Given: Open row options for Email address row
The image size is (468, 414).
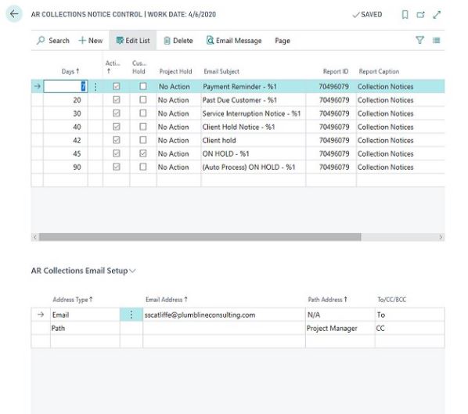Looking at the screenshot, I should pyautogui.click(x=131, y=315).
